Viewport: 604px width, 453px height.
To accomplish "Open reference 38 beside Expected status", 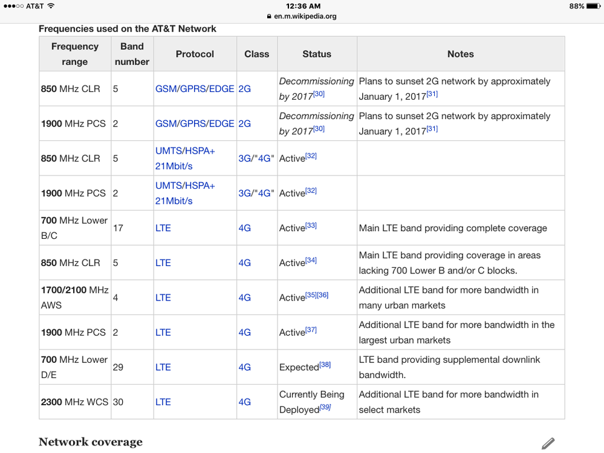I will click(325, 365).
